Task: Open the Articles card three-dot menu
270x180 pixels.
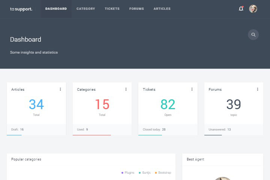Action: tap(60, 89)
